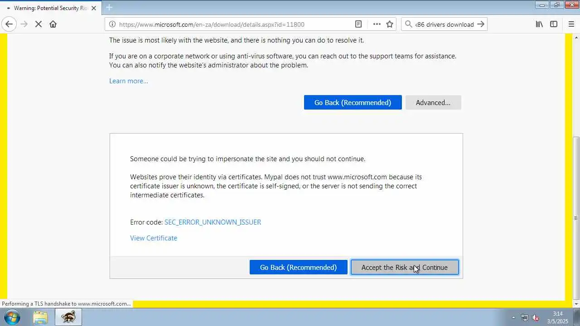Stop loading the page with X button
580x326 pixels.
point(39,24)
